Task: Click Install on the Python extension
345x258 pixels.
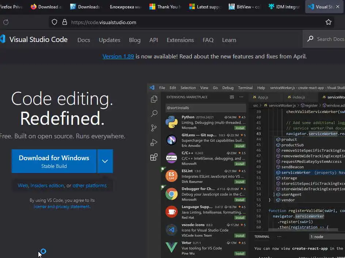Action: [x=240, y=128]
